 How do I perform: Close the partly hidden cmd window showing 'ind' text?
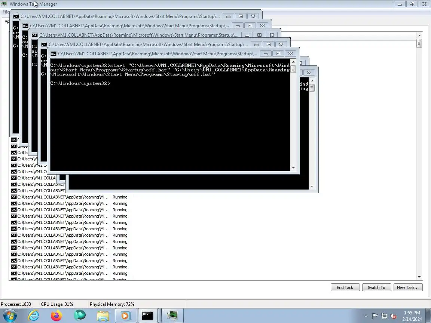click(309, 73)
